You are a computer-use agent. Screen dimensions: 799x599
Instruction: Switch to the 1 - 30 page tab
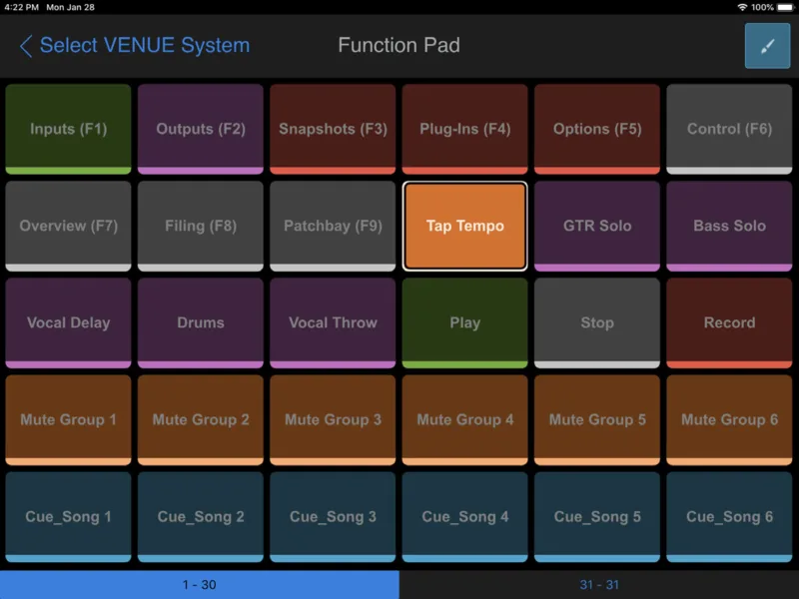coord(199,585)
